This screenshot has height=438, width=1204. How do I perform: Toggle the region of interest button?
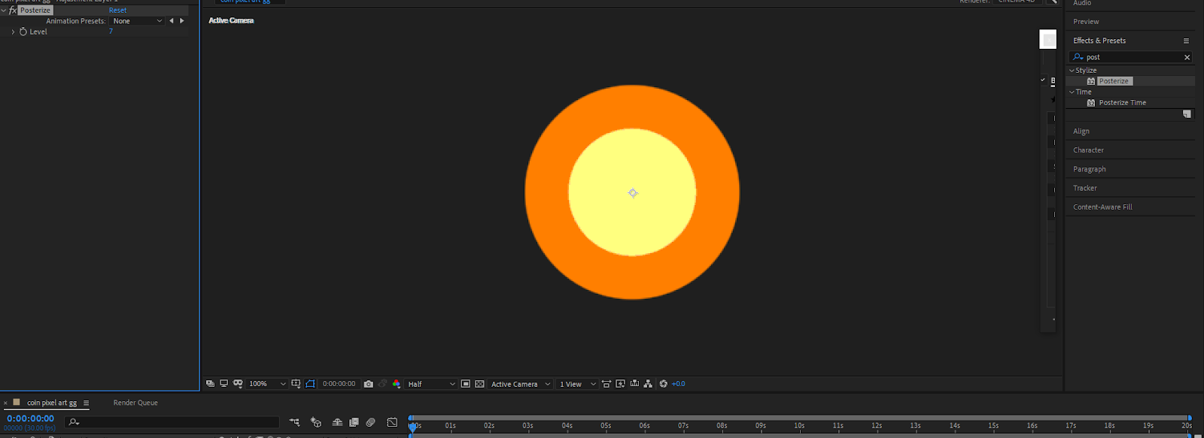point(466,384)
